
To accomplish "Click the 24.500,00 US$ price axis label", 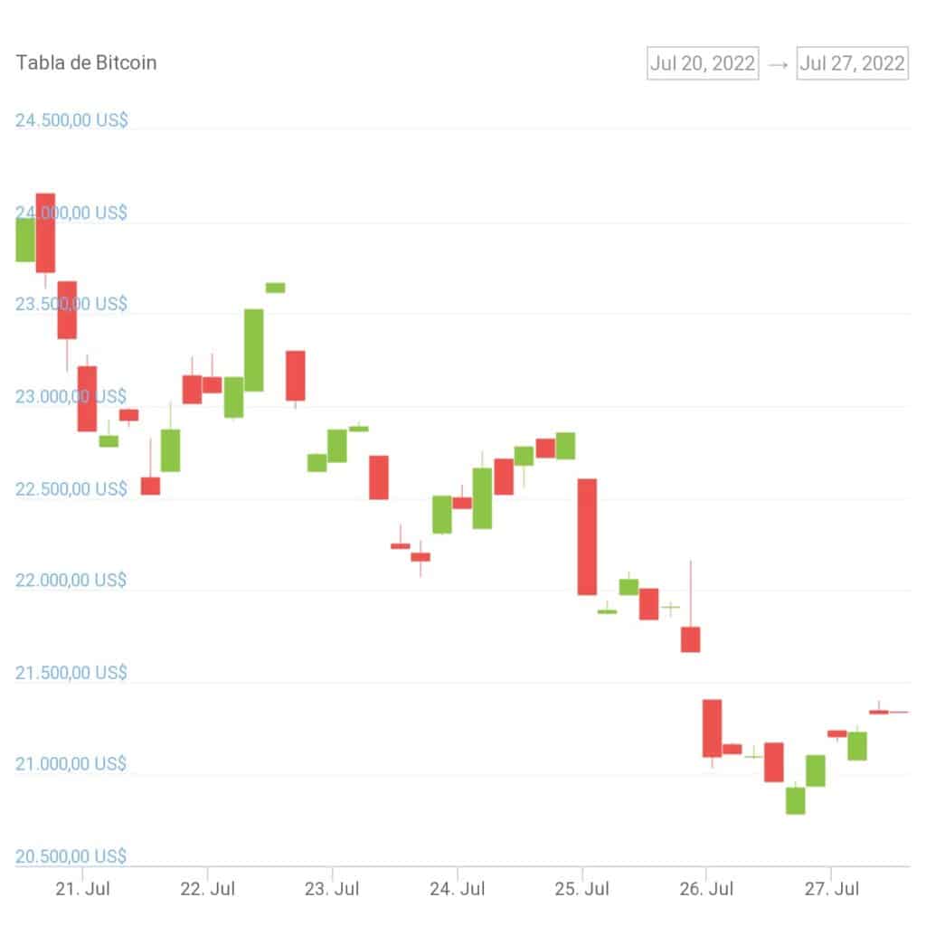I will (71, 119).
